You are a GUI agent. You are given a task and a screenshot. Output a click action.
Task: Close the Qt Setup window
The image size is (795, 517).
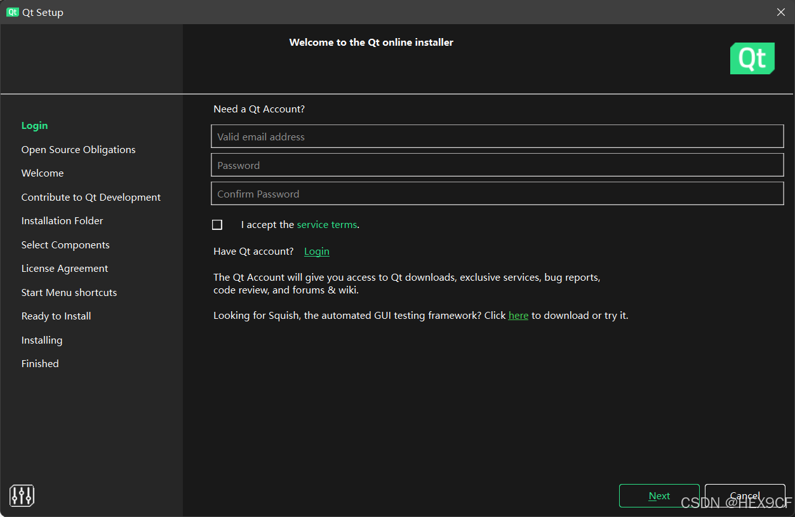[x=781, y=12]
